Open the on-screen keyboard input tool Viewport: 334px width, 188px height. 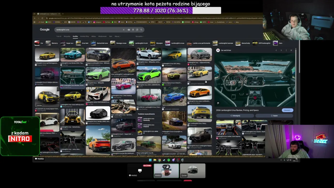[x=129, y=30]
